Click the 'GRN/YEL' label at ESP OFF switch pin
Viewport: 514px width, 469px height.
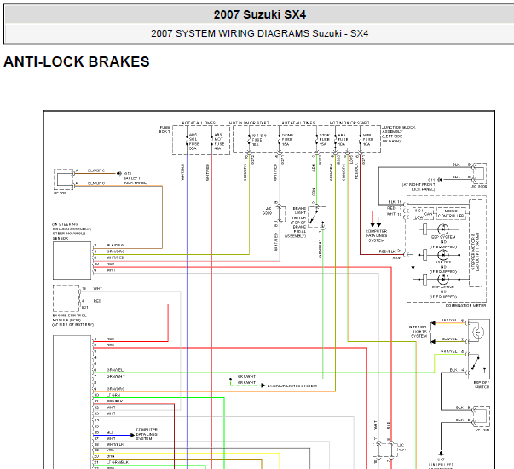point(449,351)
